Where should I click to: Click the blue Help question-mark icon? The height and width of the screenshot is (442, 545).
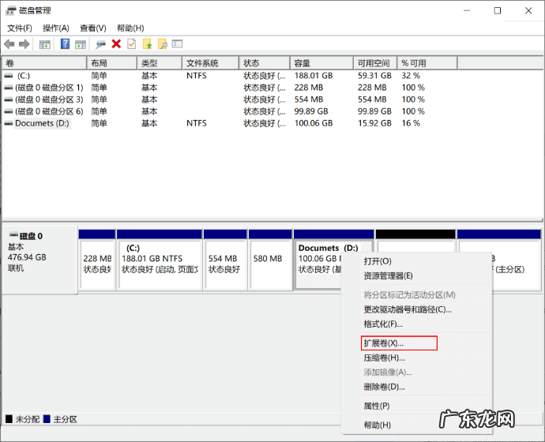click(x=65, y=44)
